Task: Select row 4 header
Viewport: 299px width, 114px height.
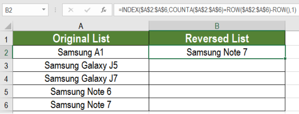Action: pyautogui.click(x=6, y=78)
